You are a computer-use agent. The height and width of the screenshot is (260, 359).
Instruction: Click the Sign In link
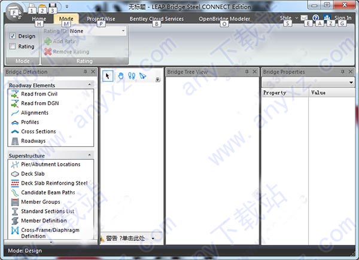[x=343, y=18]
